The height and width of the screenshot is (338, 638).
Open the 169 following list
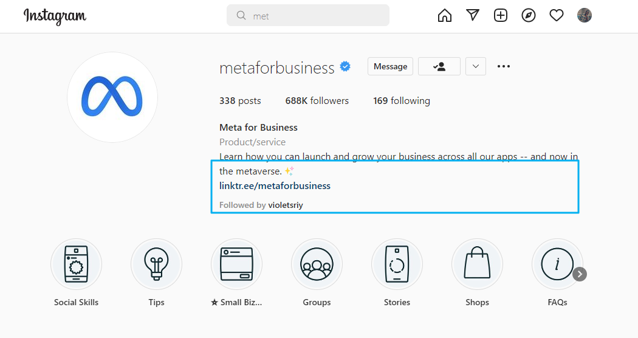pyautogui.click(x=402, y=100)
